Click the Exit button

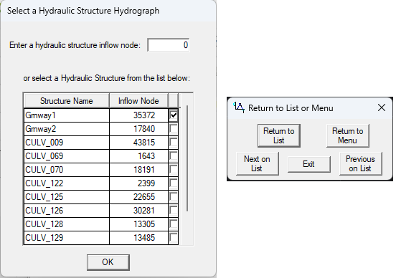point(308,164)
